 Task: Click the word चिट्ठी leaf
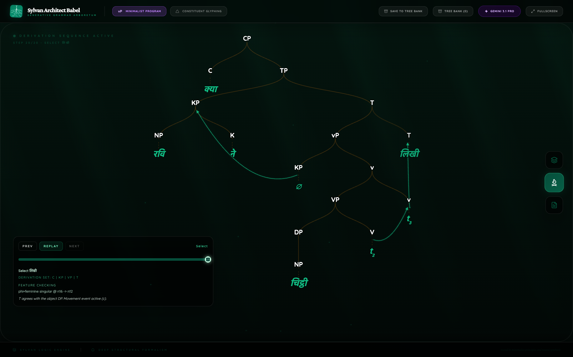(299, 283)
